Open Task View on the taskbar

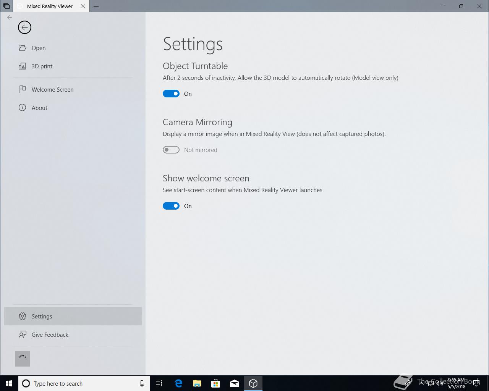(x=159, y=383)
